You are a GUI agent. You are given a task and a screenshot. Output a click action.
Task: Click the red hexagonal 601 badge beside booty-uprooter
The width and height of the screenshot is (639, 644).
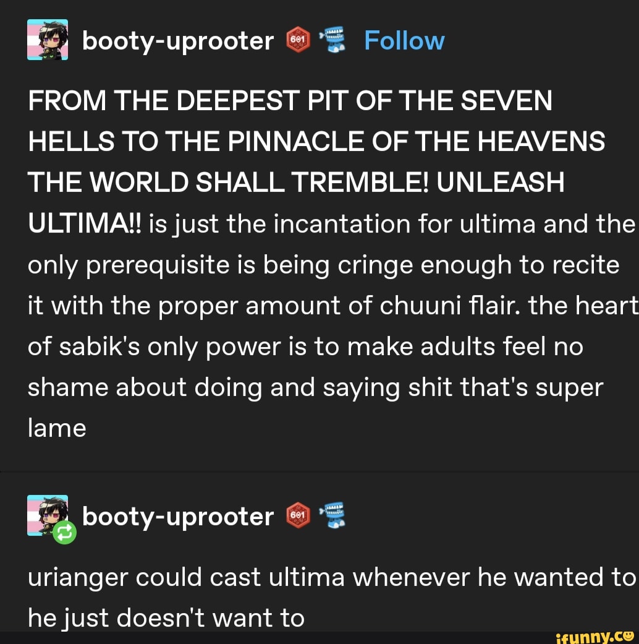(298, 40)
